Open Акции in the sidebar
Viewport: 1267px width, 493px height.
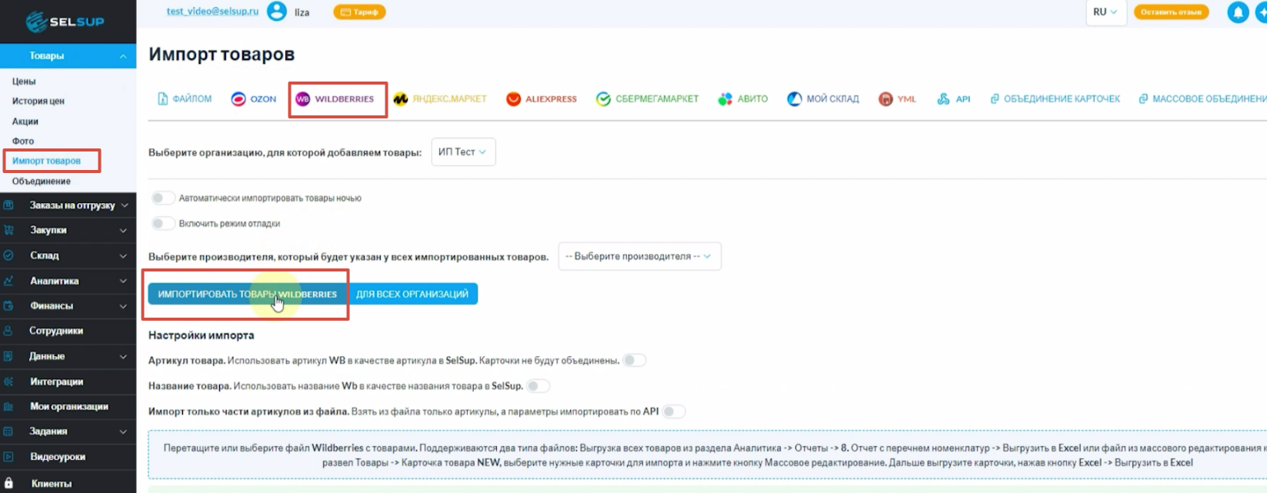[x=25, y=122]
